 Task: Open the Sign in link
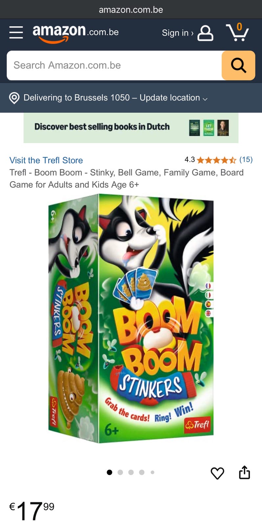pyautogui.click(x=178, y=33)
